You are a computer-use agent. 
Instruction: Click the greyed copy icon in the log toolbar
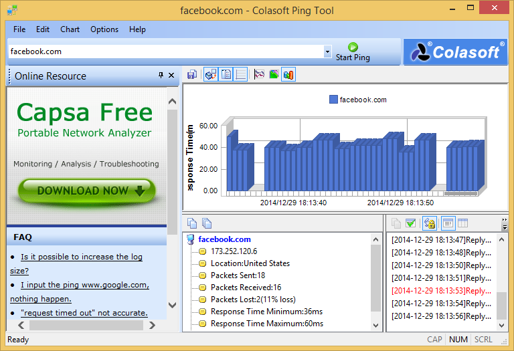click(396, 223)
